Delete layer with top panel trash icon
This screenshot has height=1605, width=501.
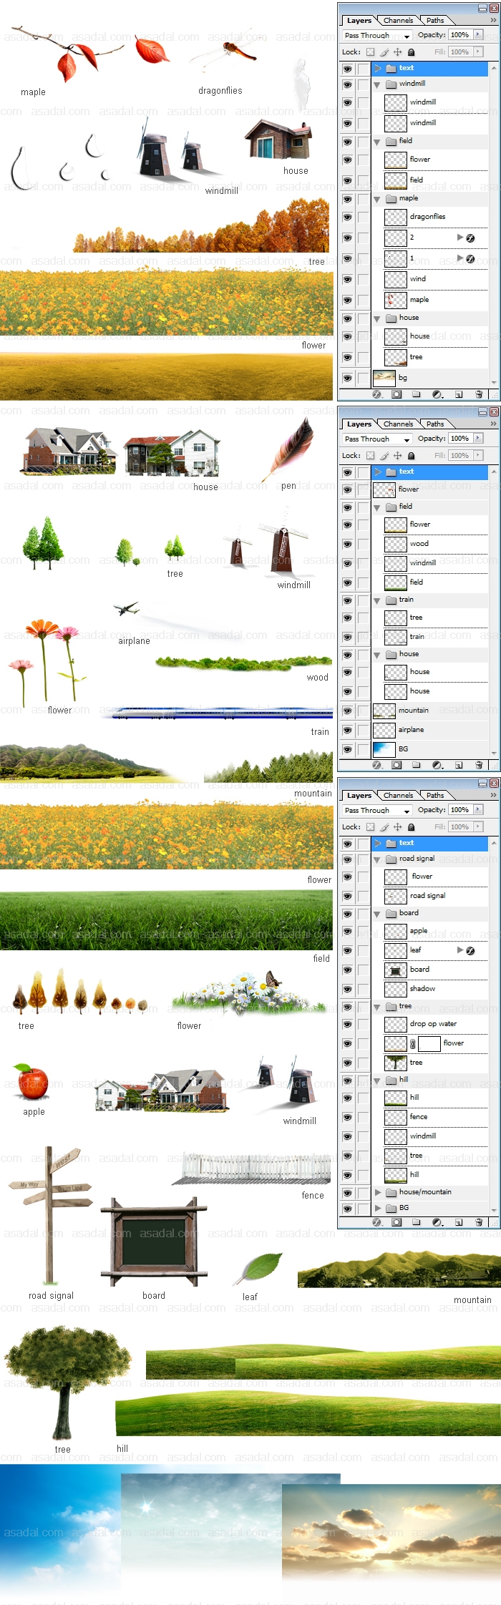point(479,394)
